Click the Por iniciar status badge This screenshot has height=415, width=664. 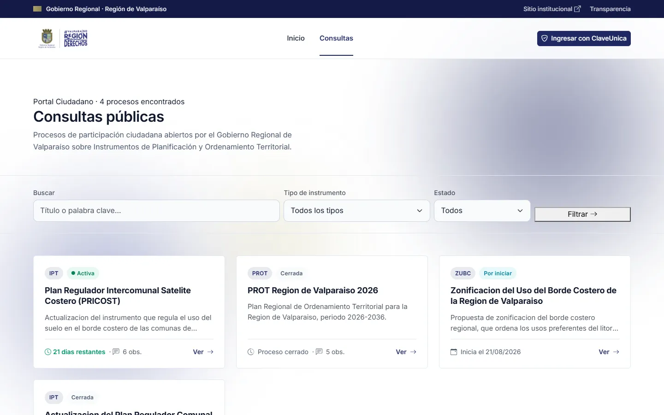498,273
